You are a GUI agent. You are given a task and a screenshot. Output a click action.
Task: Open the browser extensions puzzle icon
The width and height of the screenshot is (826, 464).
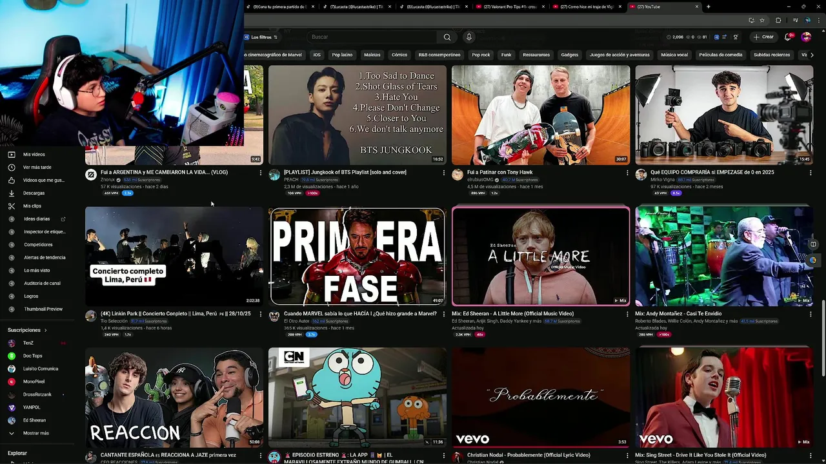point(778,20)
